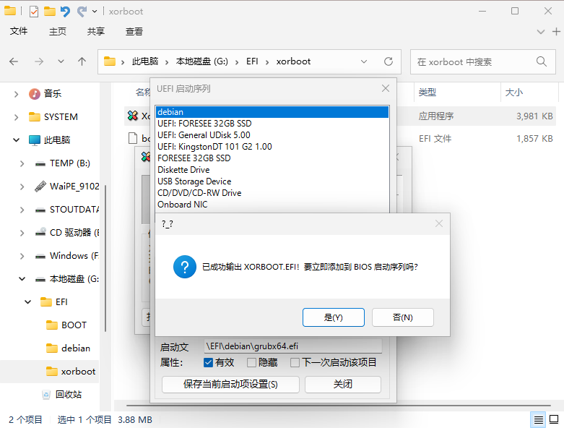564x428 pixels.
Task: Click the XorBoot application file icon
Action: pyautogui.click(x=133, y=116)
